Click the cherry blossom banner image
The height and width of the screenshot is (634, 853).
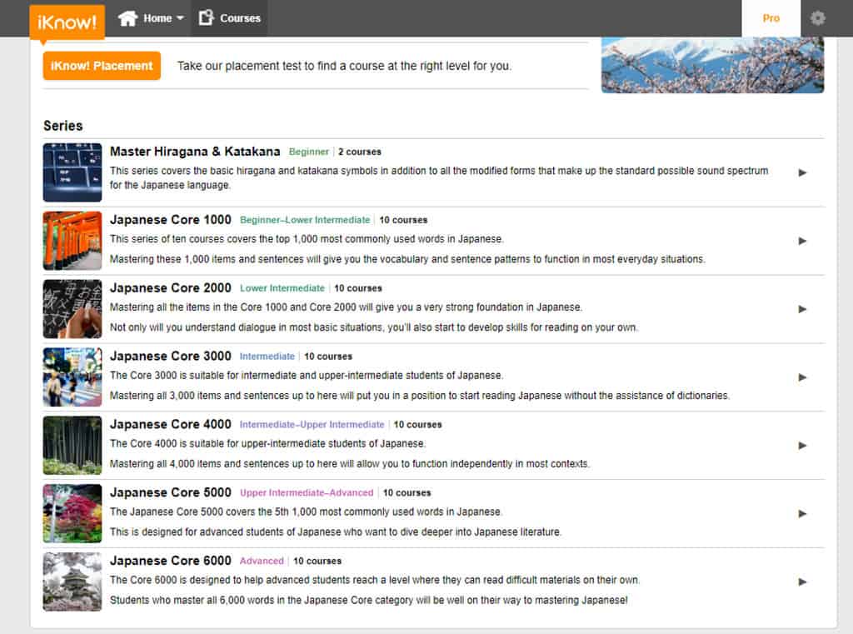pyautogui.click(x=712, y=62)
